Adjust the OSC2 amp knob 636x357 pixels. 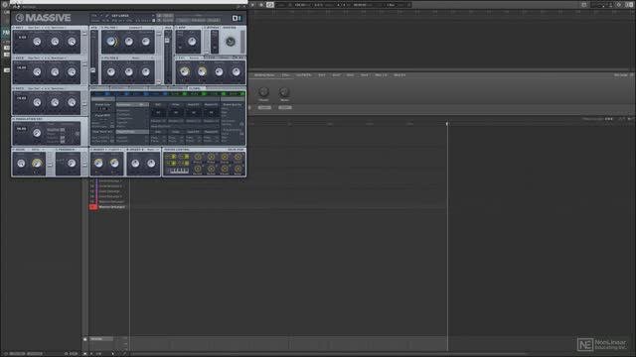(72, 72)
